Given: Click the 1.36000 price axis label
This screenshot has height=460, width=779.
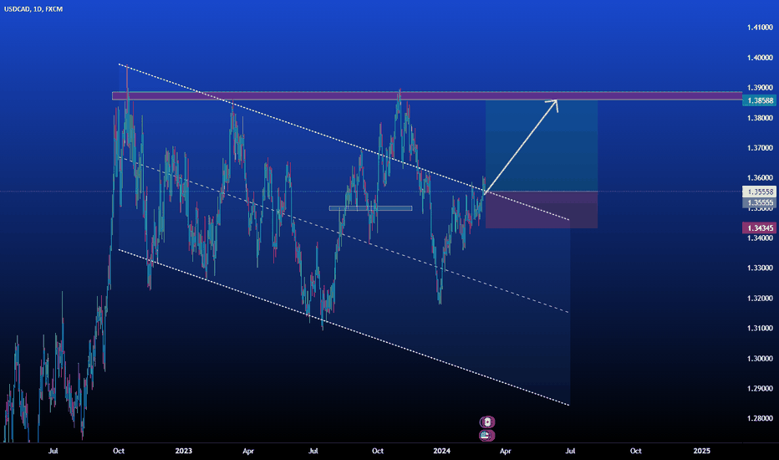Looking at the screenshot, I should pos(760,177).
